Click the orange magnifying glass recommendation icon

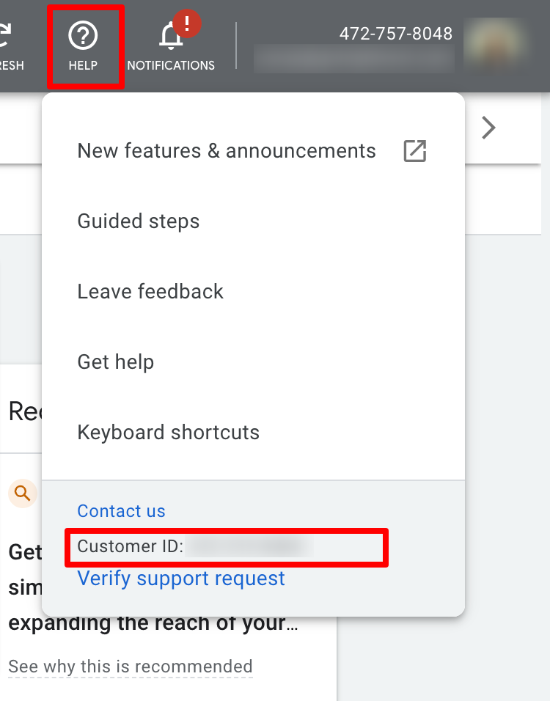click(x=22, y=493)
